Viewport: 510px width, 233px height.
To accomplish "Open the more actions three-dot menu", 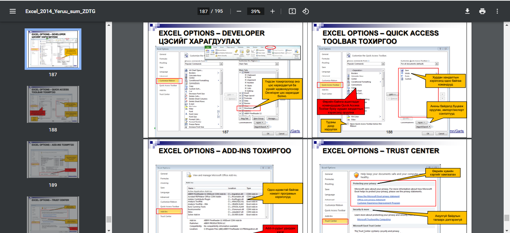I will click(497, 11).
